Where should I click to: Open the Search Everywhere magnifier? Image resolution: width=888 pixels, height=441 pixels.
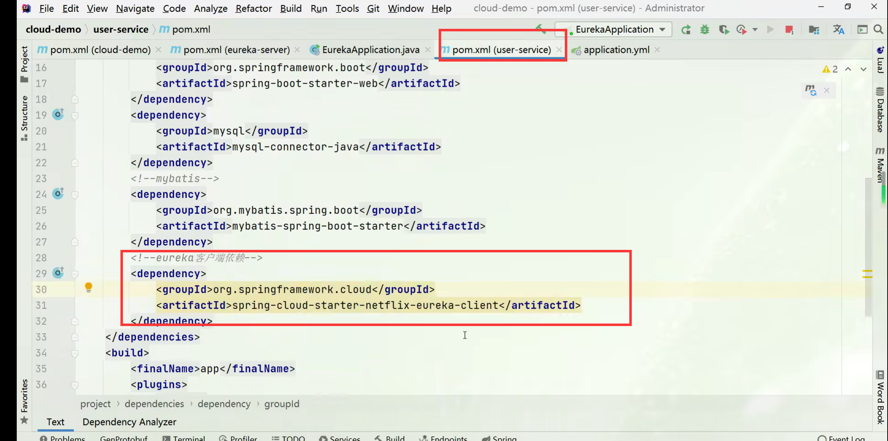[878, 30]
